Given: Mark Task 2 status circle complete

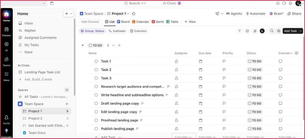Looking at the screenshot, I should pyautogui.click(x=96, y=70).
